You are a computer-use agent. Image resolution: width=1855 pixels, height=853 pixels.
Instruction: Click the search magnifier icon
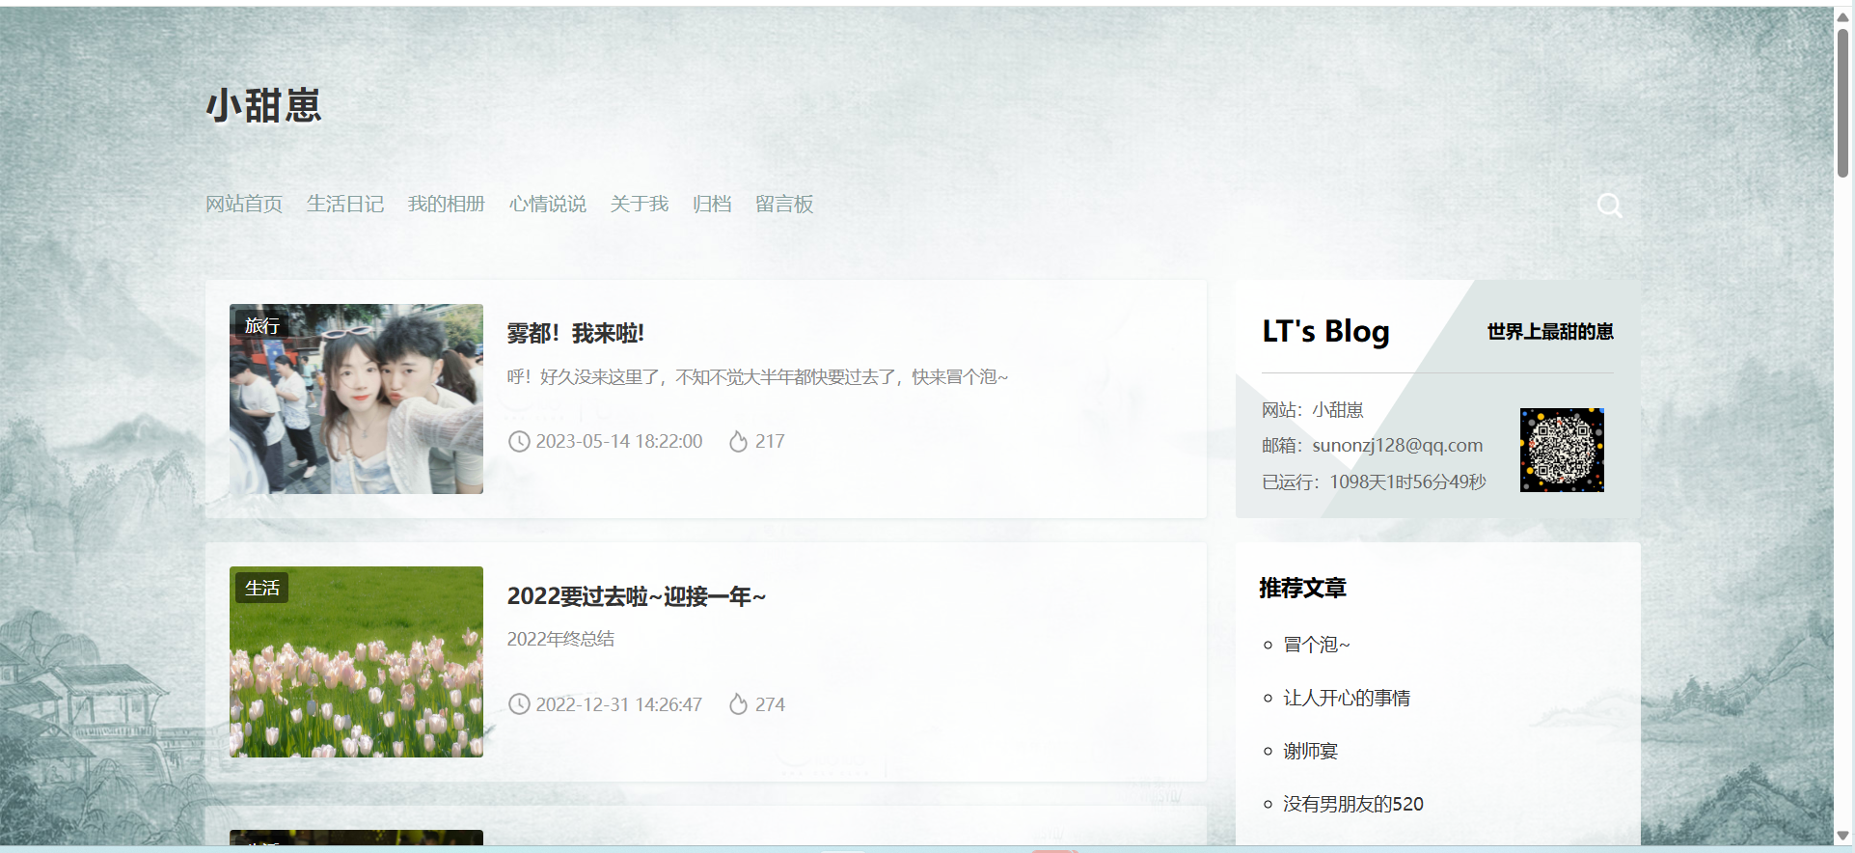tap(1608, 205)
